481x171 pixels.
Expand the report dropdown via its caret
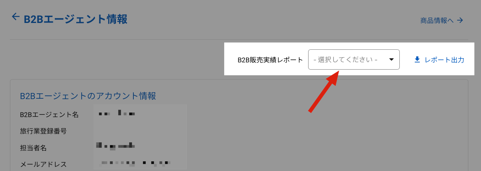(x=391, y=59)
